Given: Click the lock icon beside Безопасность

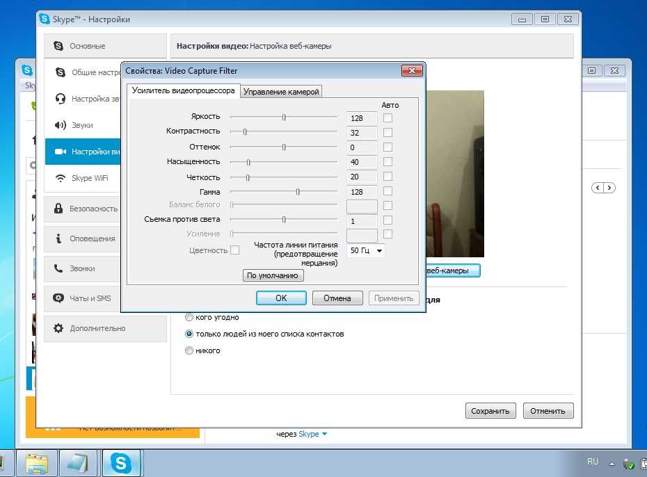Looking at the screenshot, I should [59, 209].
